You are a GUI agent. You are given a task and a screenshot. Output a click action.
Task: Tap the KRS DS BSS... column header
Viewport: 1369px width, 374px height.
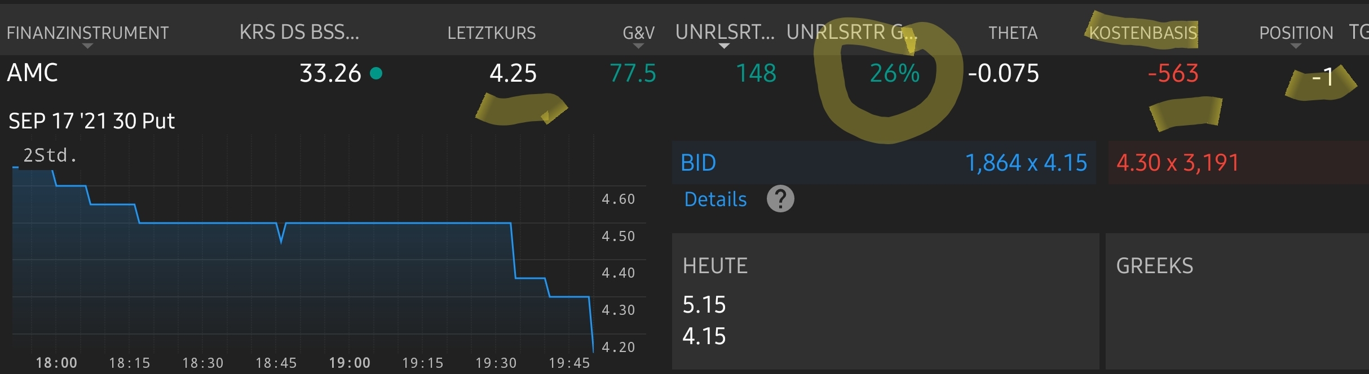(x=299, y=33)
